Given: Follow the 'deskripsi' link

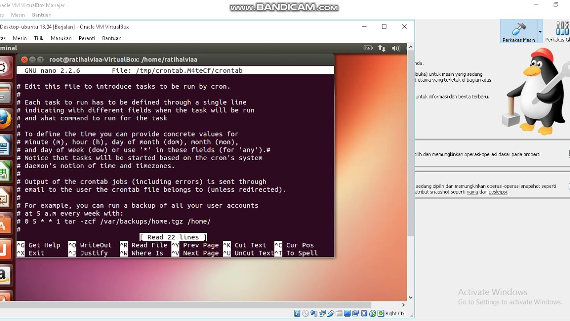Looking at the screenshot, I should [x=497, y=192].
